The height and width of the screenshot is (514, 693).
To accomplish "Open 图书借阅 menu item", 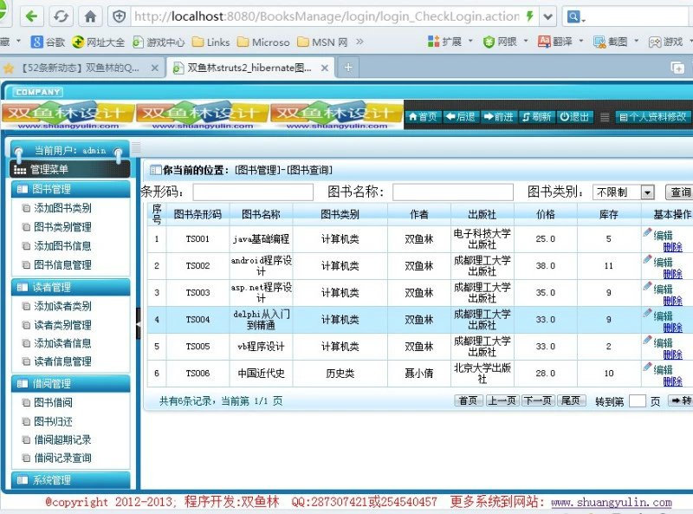I will pos(53,402).
